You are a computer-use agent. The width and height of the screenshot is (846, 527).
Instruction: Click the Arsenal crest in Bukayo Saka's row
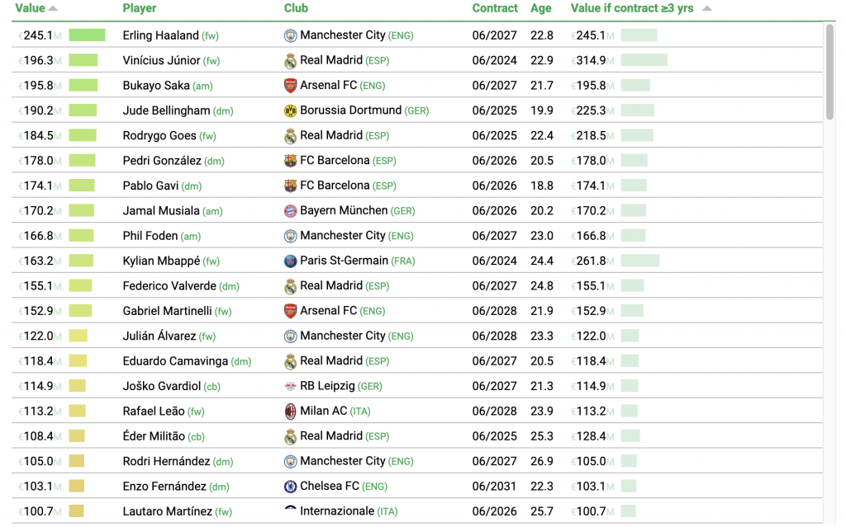point(290,86)
